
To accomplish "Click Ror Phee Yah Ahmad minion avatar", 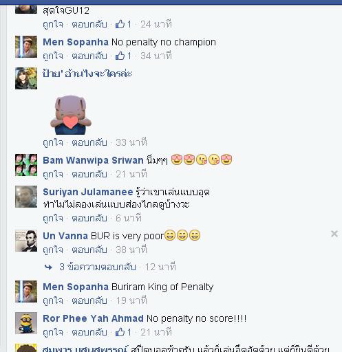I will 26,323.
